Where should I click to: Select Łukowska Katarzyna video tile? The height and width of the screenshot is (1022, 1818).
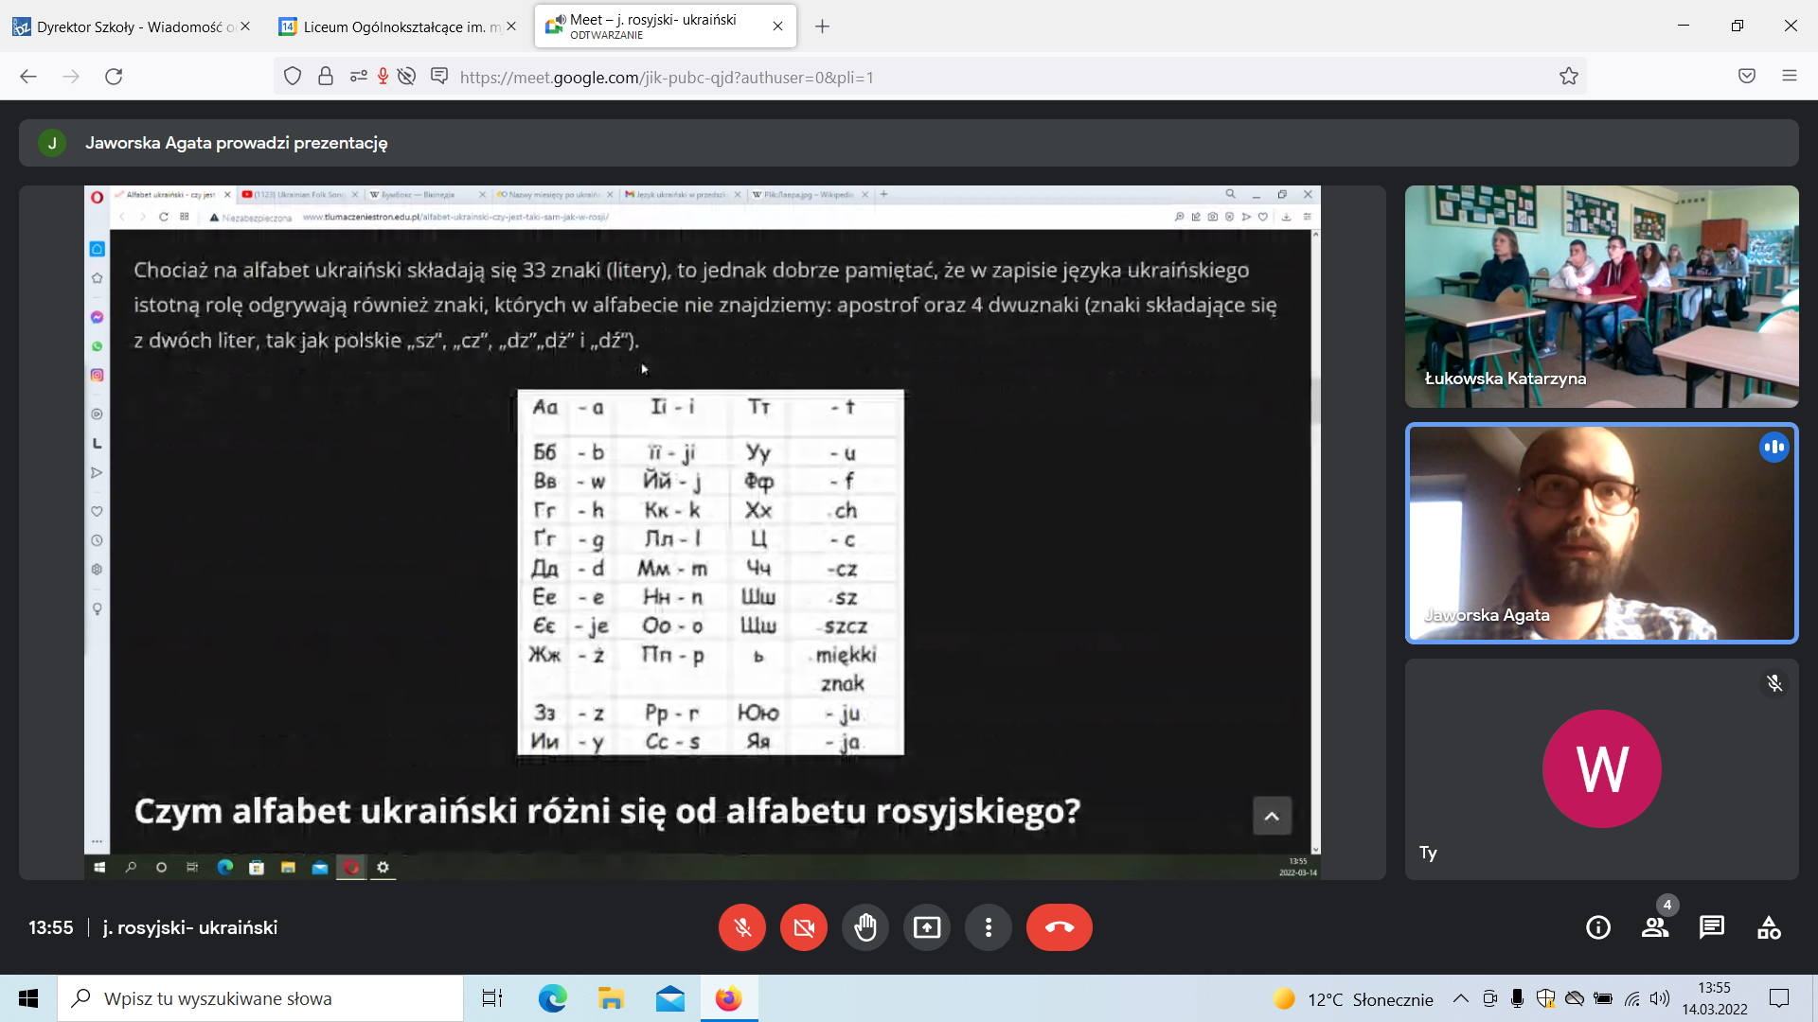1601,296
